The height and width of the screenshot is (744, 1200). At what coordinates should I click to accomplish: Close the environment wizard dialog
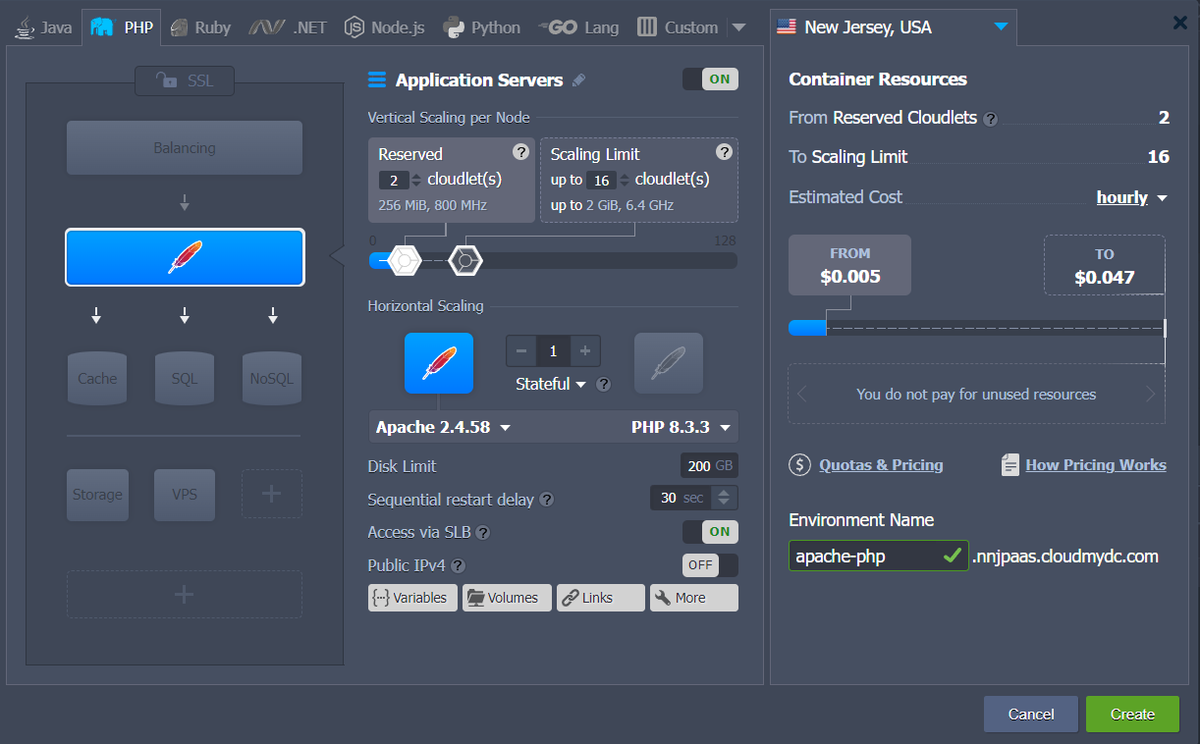tap(1180, 23)
